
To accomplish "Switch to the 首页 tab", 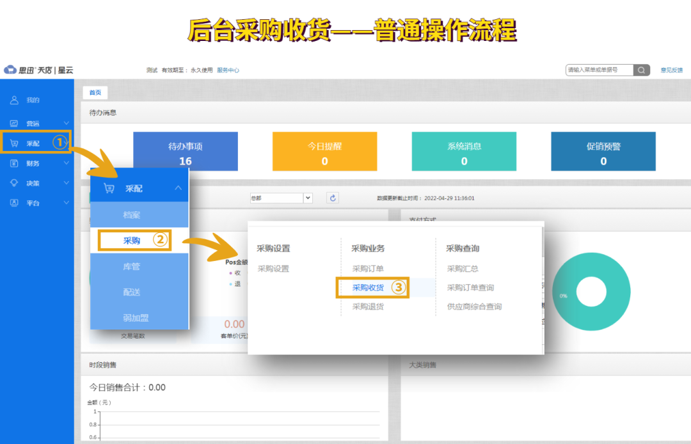I will [95, 91].
